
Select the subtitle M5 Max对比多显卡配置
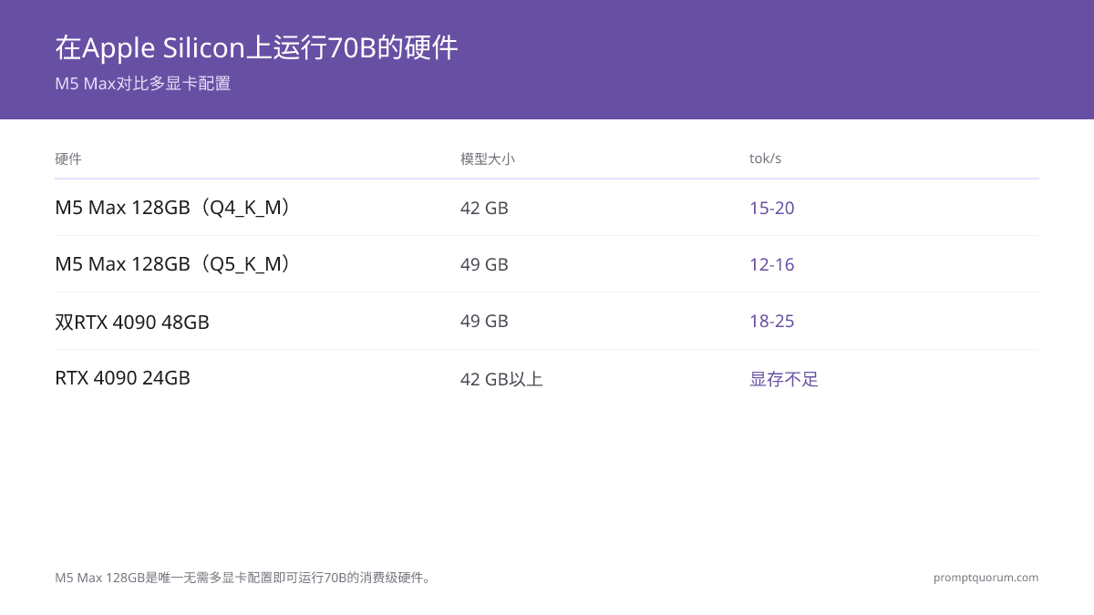tap(143, 84)
